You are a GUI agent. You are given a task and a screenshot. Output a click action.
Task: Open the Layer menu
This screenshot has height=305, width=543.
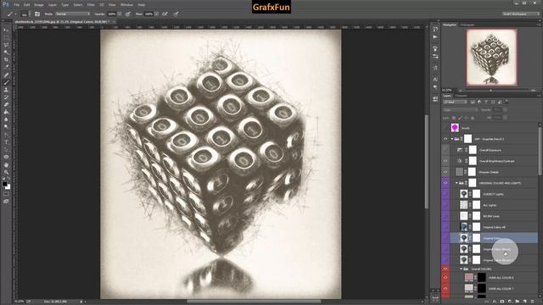coord(53,5)
